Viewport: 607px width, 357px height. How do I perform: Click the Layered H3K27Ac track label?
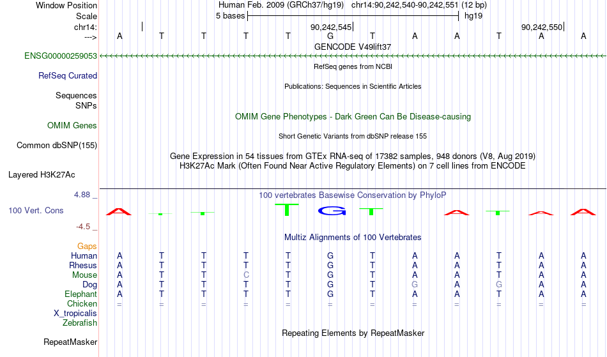click(x=42, y=174)
